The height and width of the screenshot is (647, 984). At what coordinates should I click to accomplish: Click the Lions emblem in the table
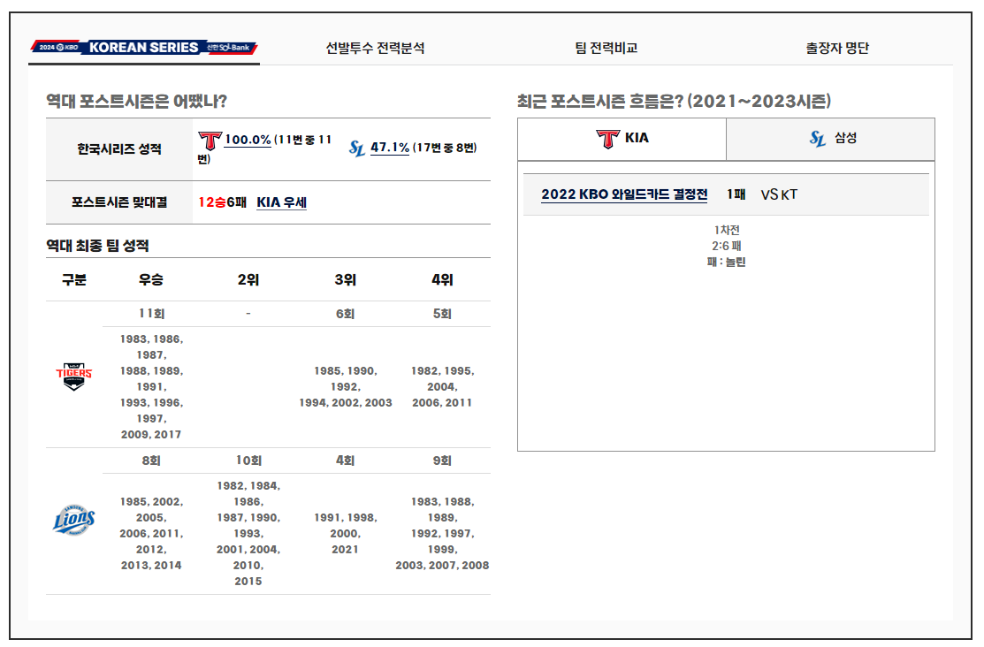[x=74, y=520]
